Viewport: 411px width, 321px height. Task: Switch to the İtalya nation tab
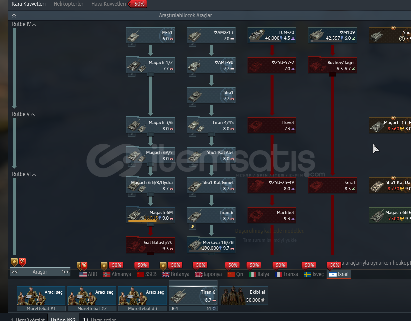(x=259, y=274)
